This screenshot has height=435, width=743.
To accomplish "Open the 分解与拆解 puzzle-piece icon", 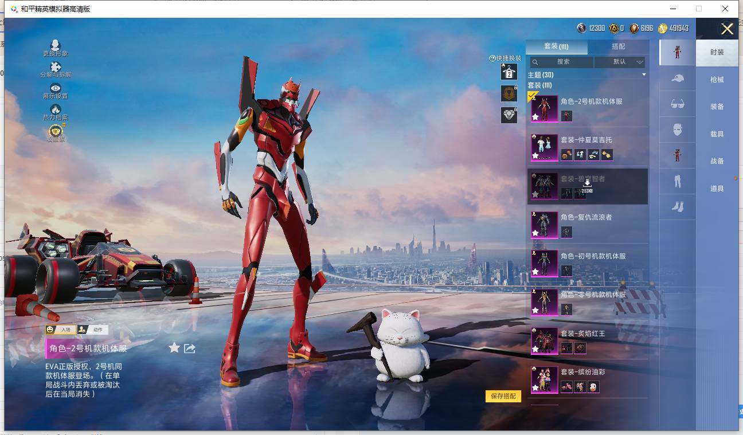I will [x=56, y=69].
